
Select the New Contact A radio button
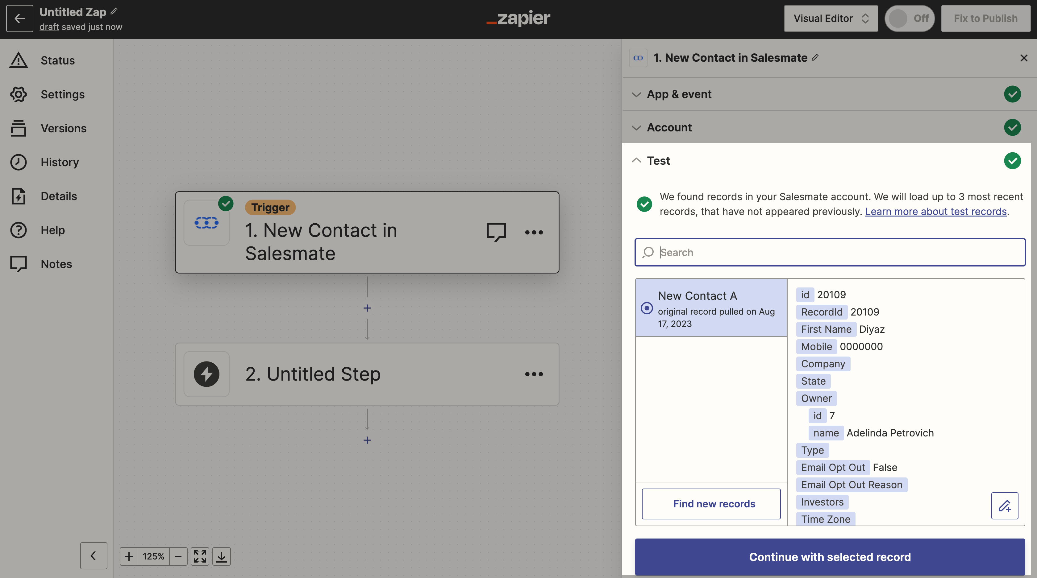point(647,308)
